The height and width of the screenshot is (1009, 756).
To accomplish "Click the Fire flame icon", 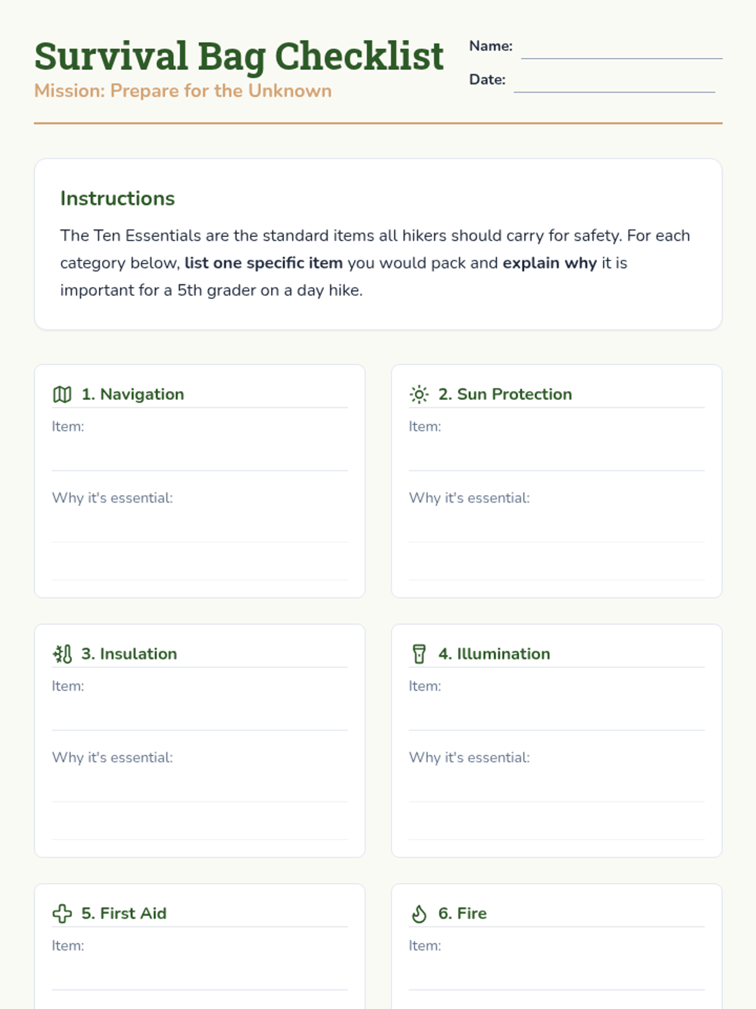I will [x=419, y=913].
